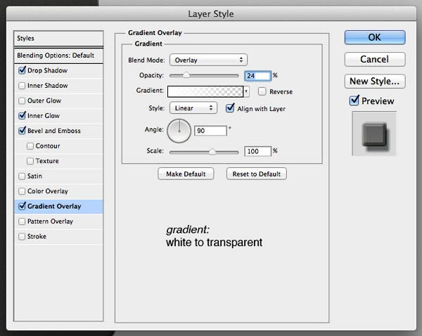Screen dimensions: 422x336
Task: Select the Pattern Overlay label
Action: click(x=51, y=221)
